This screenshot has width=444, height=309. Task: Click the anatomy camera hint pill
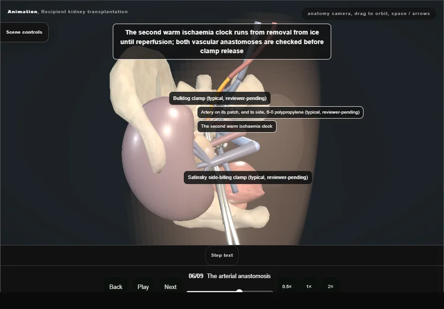click(x=368, y=14)
